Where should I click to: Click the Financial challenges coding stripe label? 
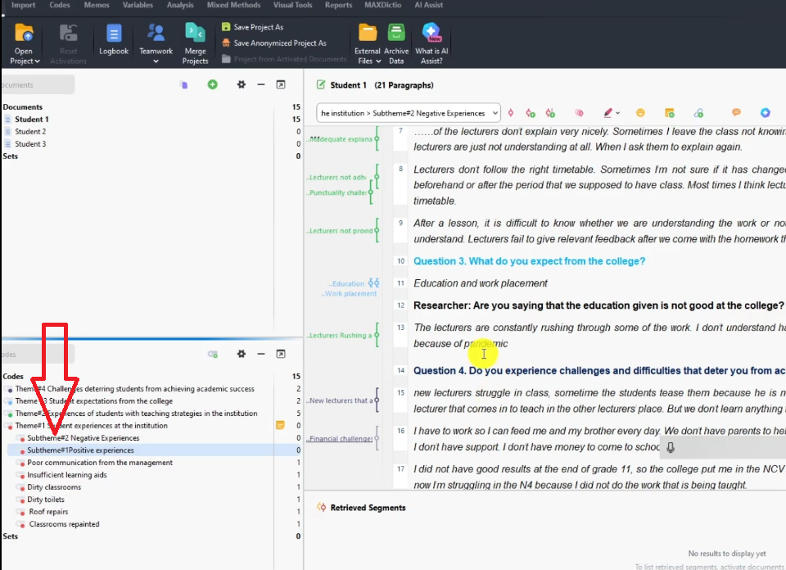340,439
